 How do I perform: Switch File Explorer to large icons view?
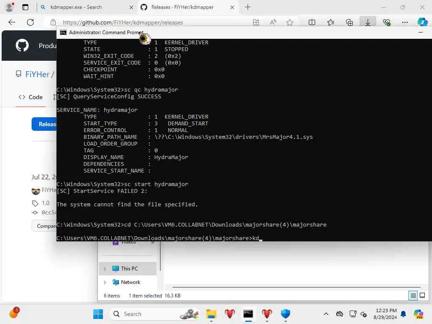point(422,296)
